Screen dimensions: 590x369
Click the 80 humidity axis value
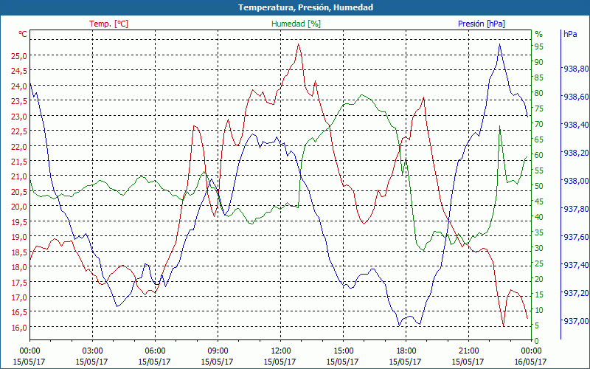539,93
